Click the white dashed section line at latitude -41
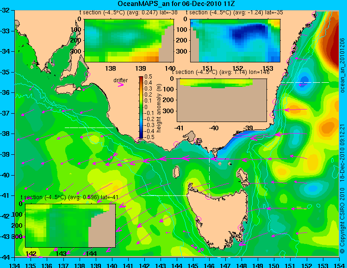This screenshot has height=268, width=347. tap(165, 195)
